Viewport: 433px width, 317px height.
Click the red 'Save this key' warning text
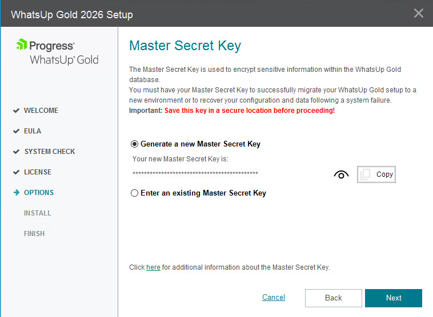250,111
